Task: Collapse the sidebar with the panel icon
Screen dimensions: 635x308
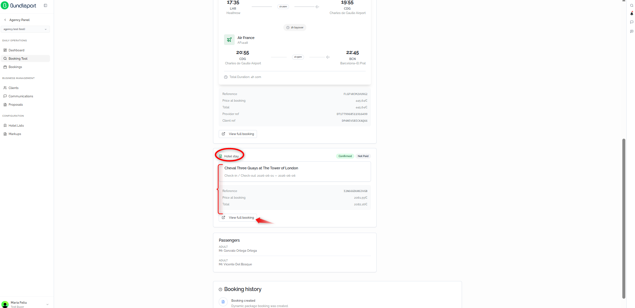Action: pos(46,6)
